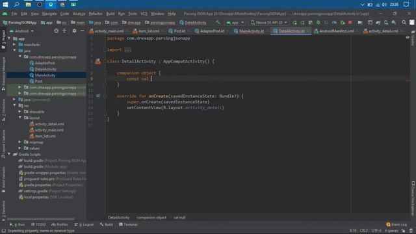Click the Debug app bug icon
The image size is (416, 234).
pos(318,23)
